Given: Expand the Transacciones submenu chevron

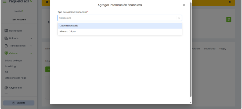Looking at the screenshot, I should (x=31, y=46).
